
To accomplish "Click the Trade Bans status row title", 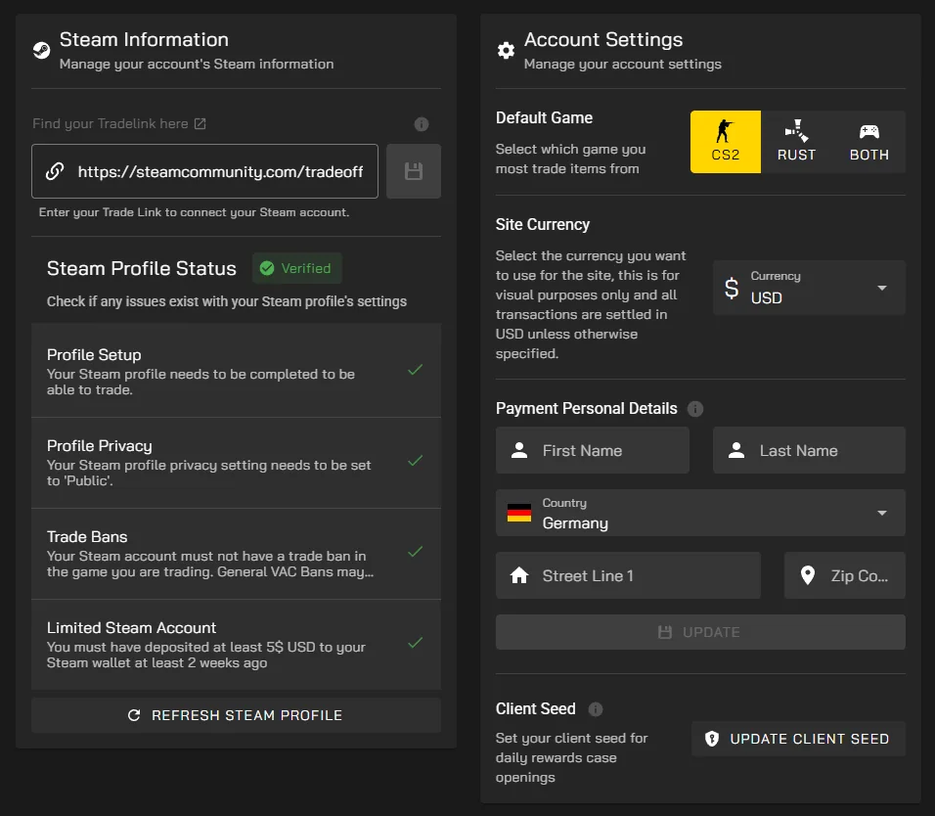I will pyautogui.click(x=87, y=537).
